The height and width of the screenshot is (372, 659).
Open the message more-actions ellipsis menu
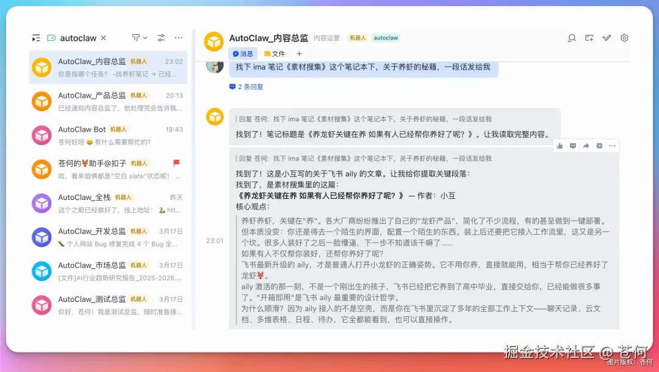[612, 146]
